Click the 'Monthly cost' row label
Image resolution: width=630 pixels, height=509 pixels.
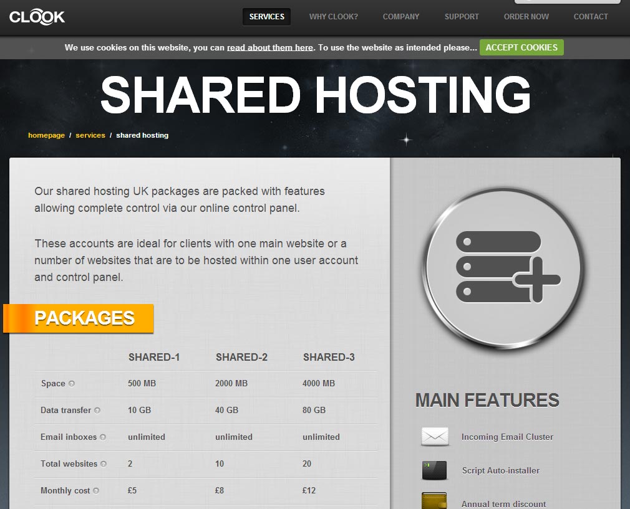[x=65, y=490]
